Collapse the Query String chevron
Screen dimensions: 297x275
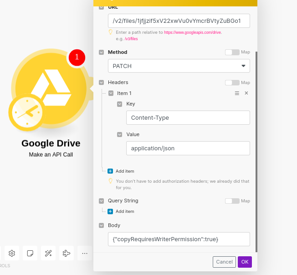[x=101, y=201]
